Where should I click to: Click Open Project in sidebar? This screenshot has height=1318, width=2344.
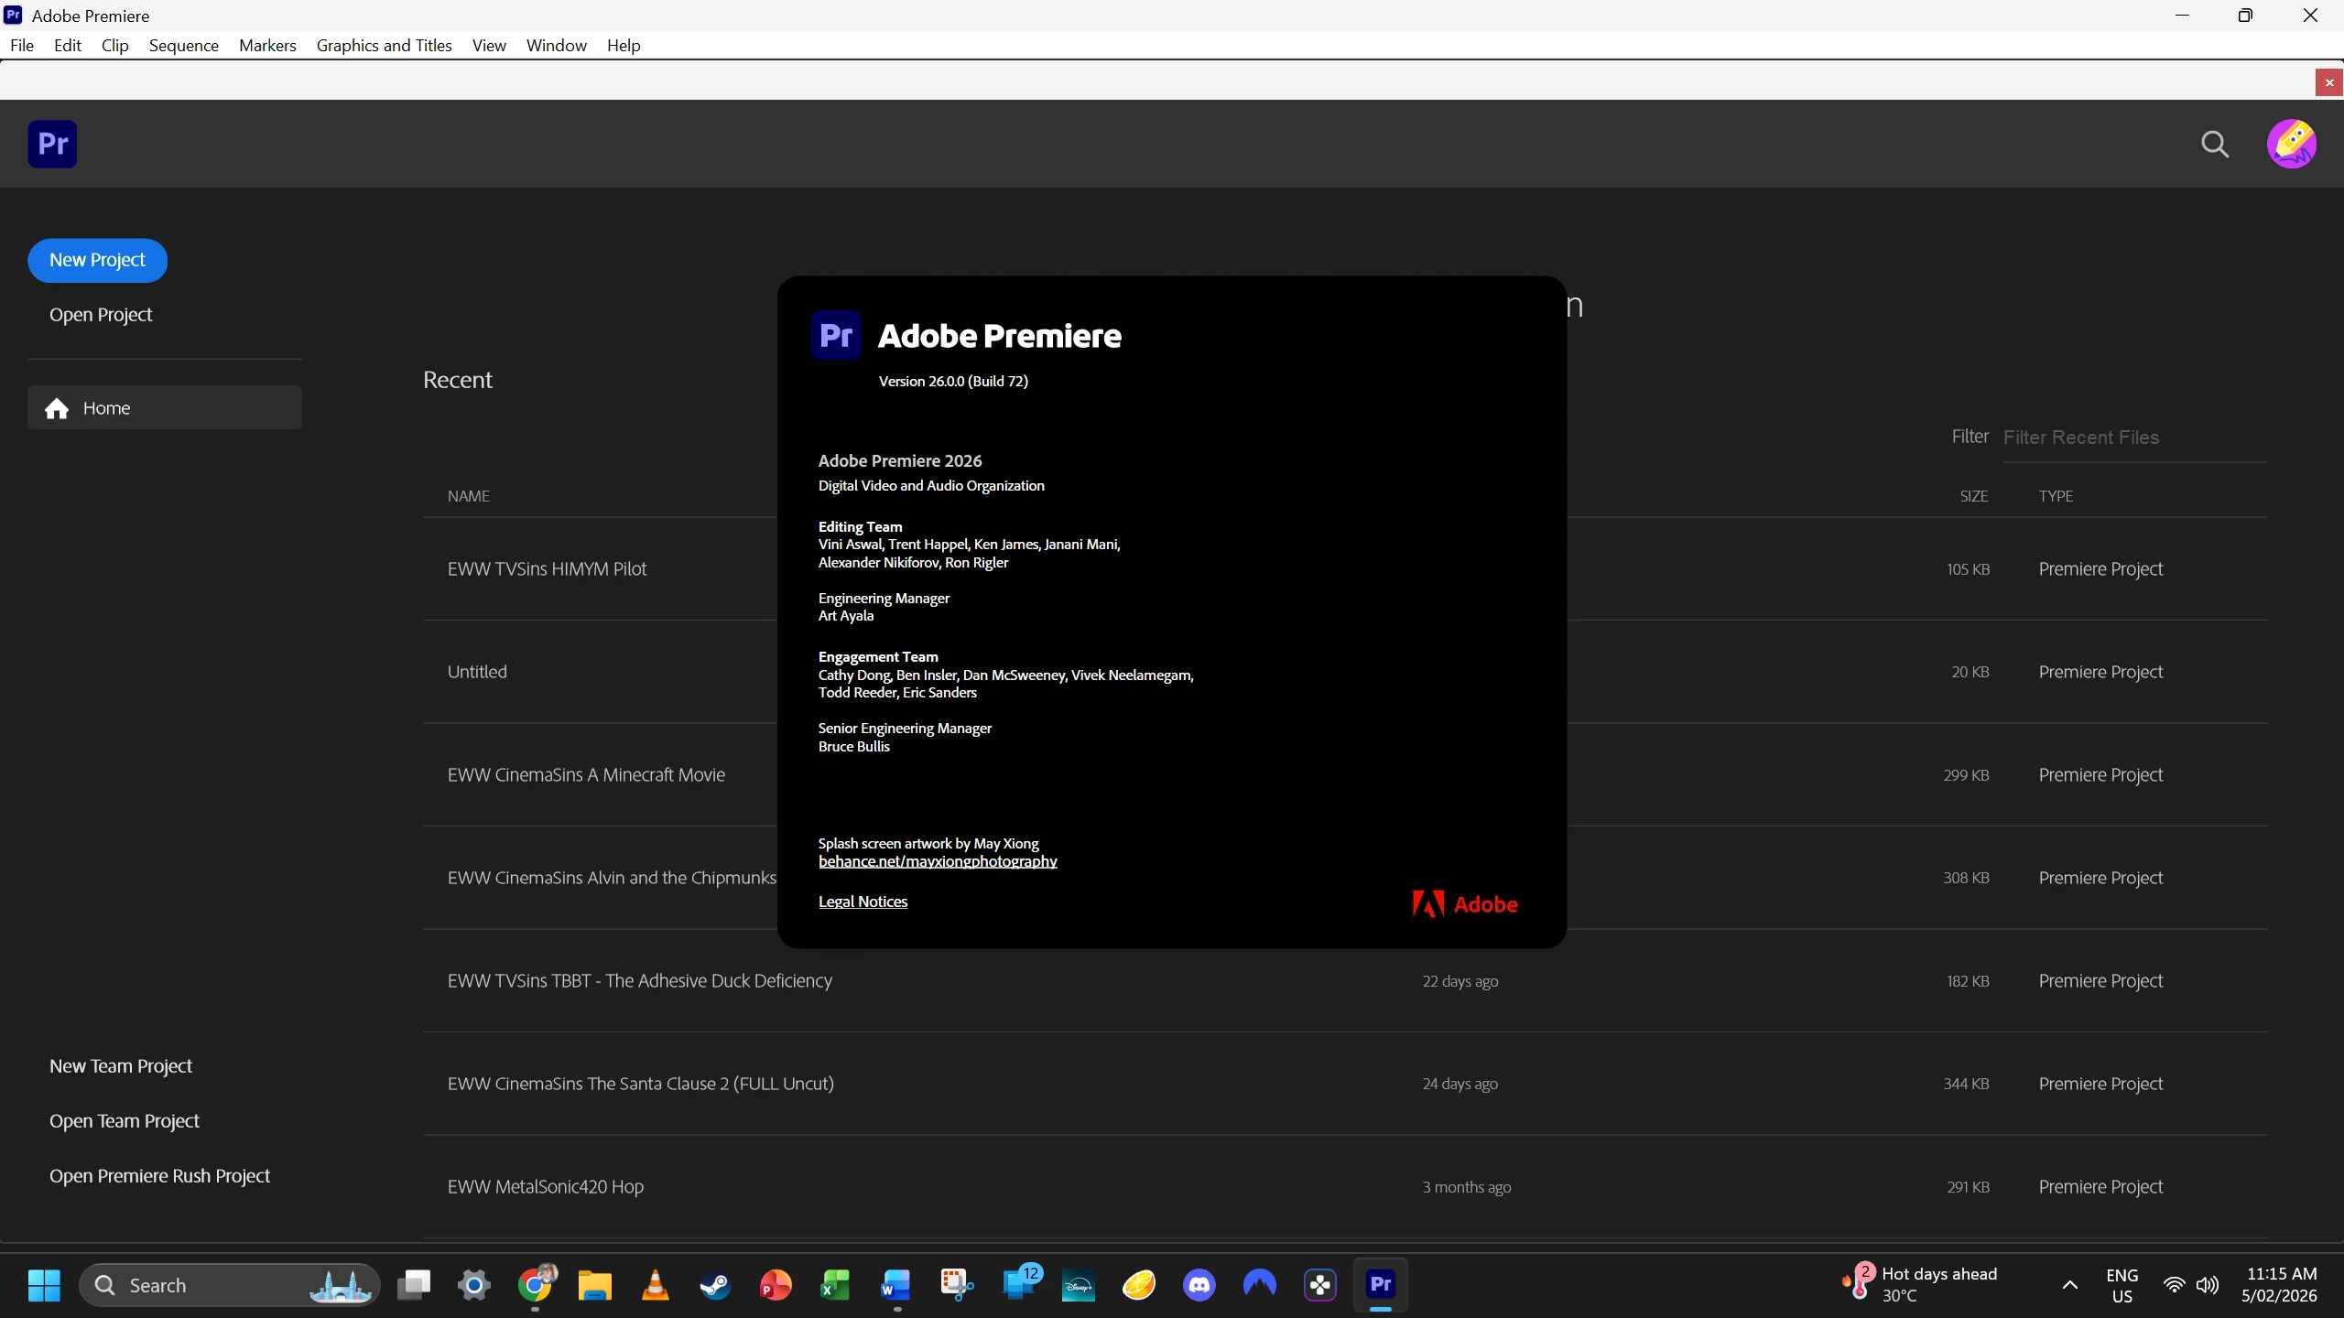101,315
